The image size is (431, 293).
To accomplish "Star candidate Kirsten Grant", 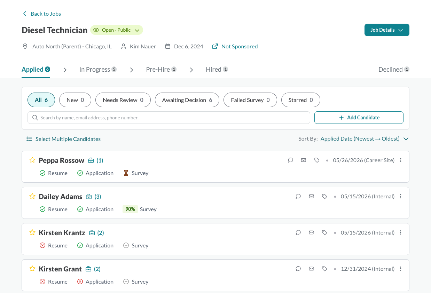I will (x=32, y=269).
